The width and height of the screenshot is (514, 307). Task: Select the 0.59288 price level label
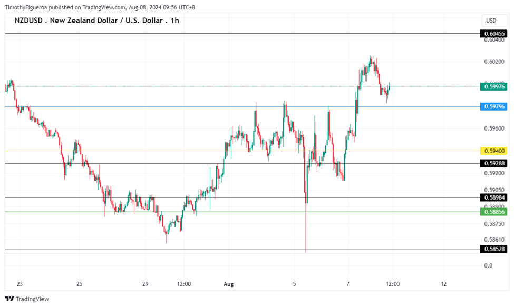click(493, 163)
